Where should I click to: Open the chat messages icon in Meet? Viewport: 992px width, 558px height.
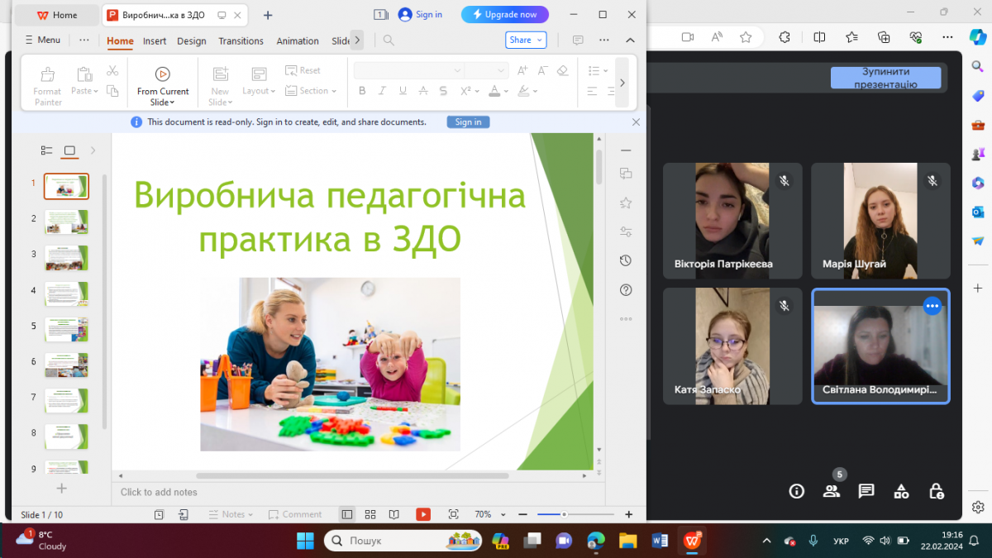click(866, 491)
